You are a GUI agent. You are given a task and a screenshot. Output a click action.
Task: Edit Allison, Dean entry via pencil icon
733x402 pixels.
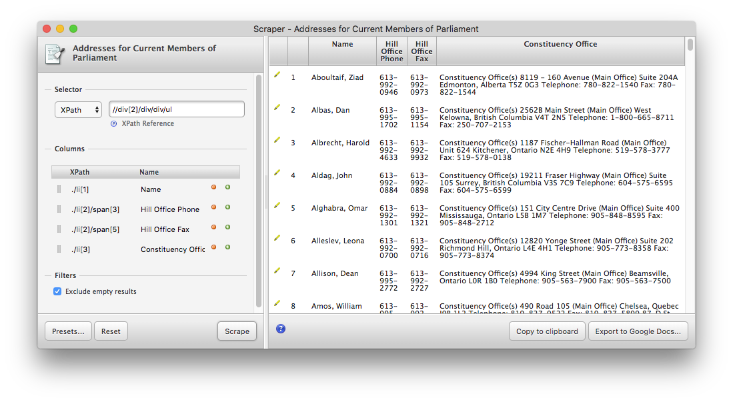(x=277, y=270)
